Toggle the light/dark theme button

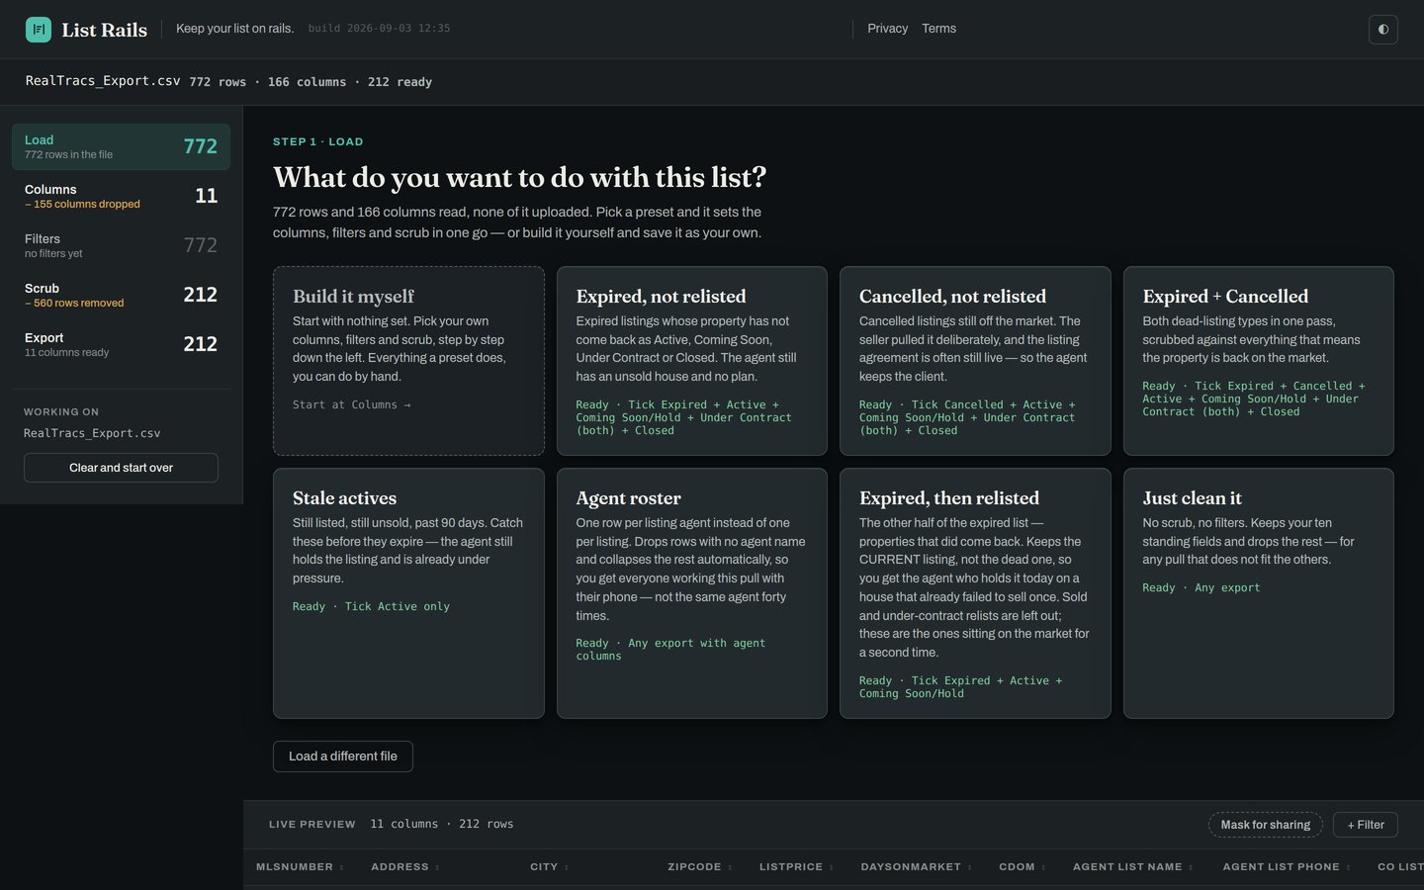point(1382,29)
